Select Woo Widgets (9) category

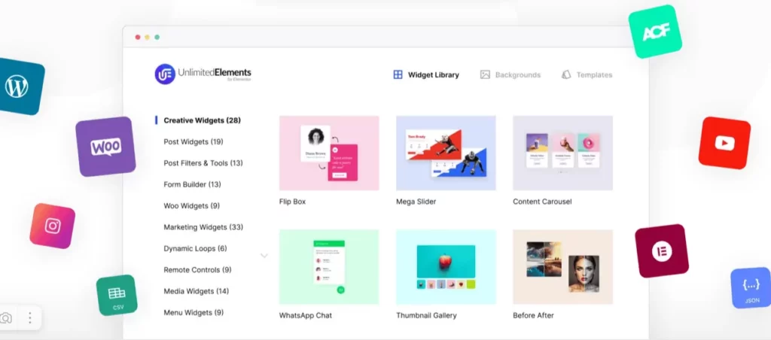click(192, 206)
